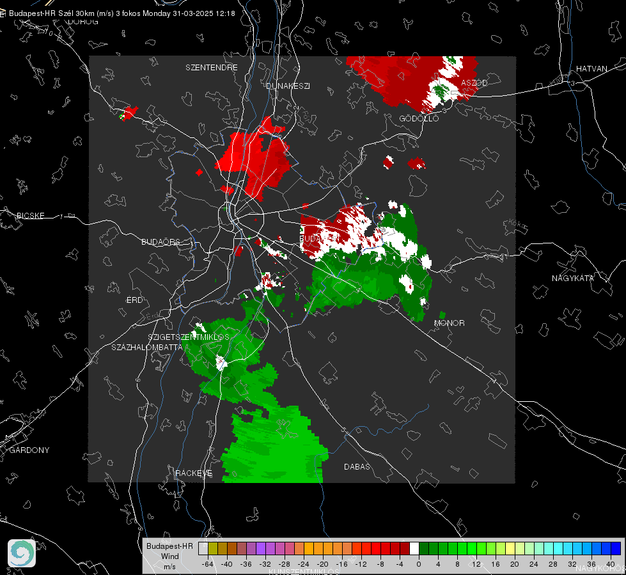Select the dark blue swatch at legend end
This screenshot has width=626, height=575.
point(616,548)
